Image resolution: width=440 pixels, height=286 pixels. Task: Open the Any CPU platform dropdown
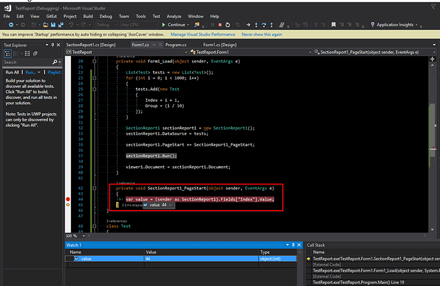pyautogui.click(x=139, y=25)
